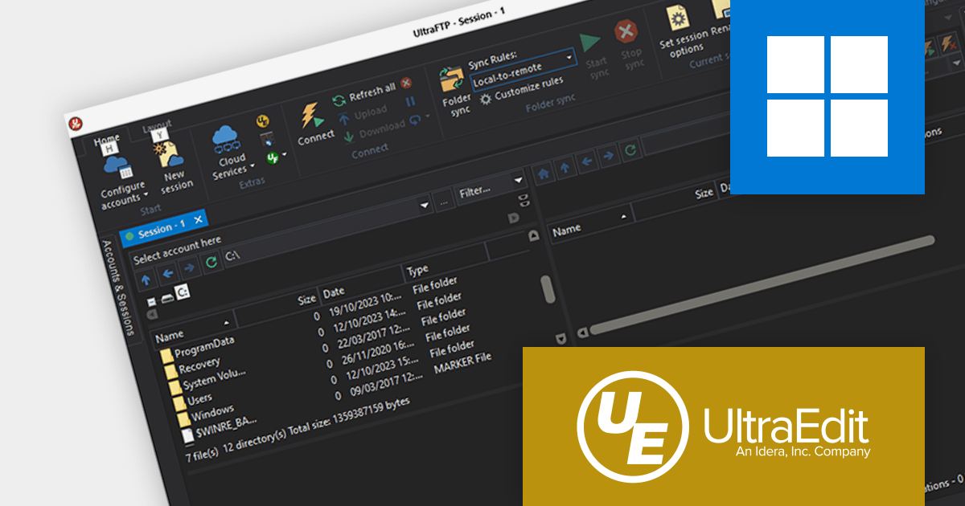The height and width of the screenshot is (506, 965).
Task: Click the red cancel icon beside Refresh all
Action: click(407, 82)
